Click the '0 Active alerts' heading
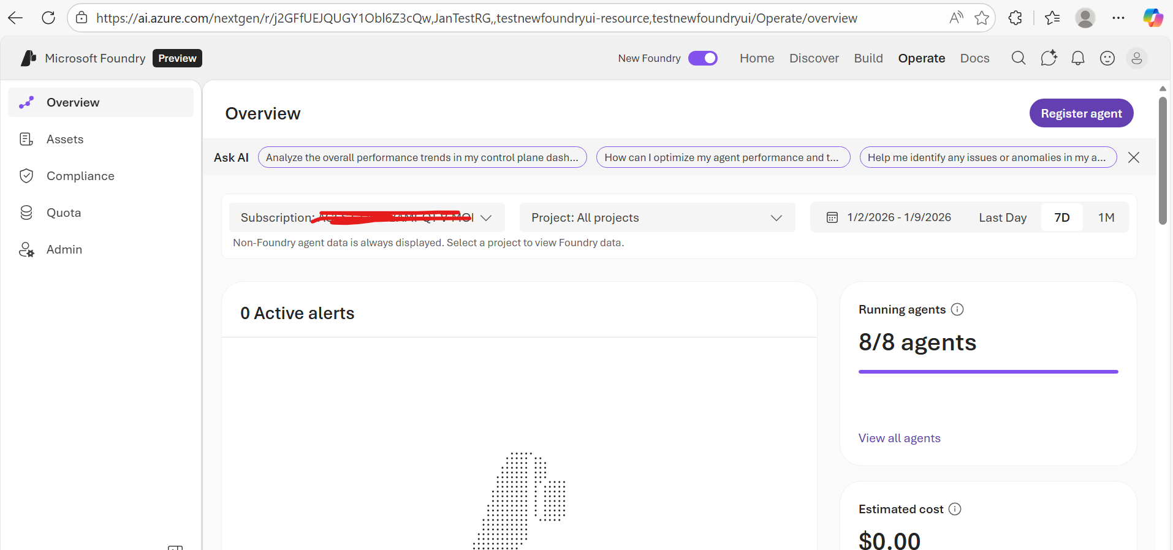1173x550 pixels. coord(297,313)
